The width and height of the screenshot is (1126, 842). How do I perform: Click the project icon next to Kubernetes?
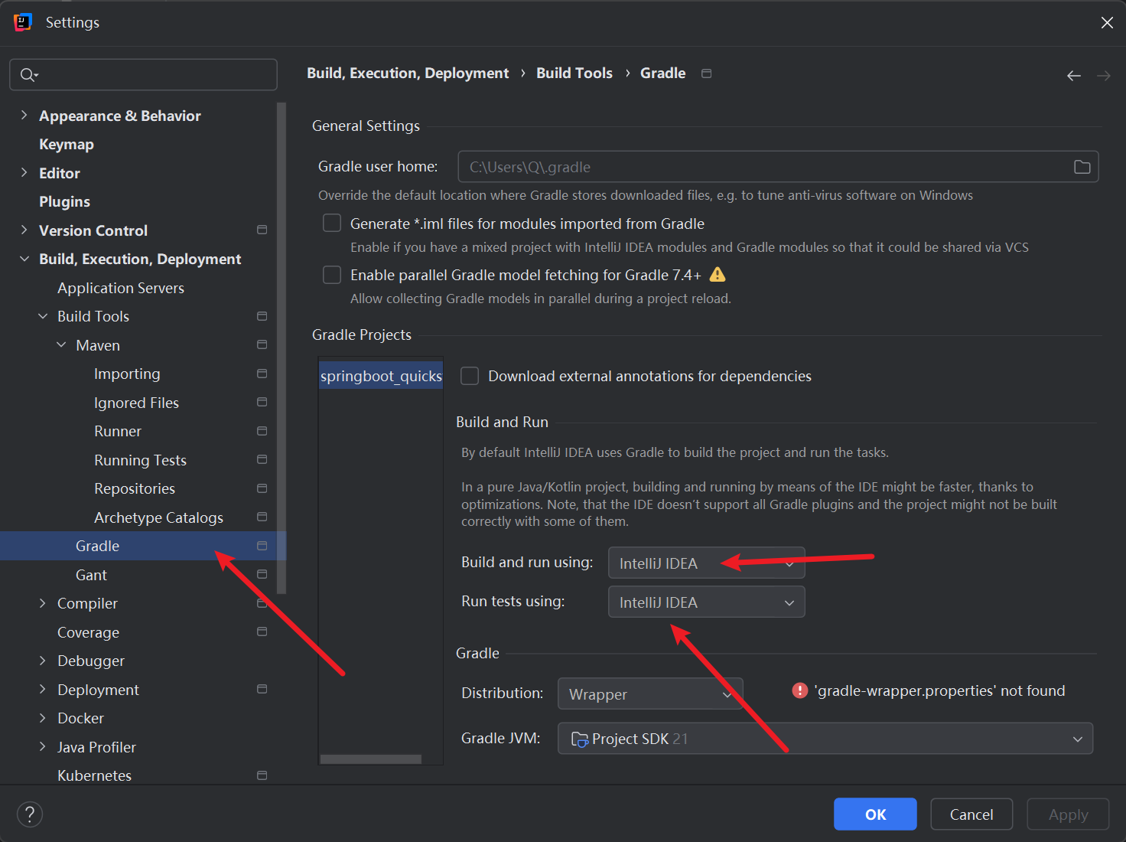(262, 775)
